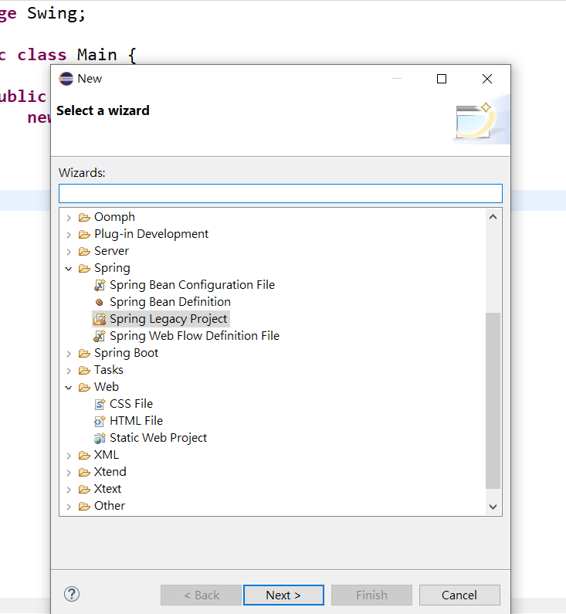Expand the Xtext category
The width and height of the screenshot is (566, 614).
[69, 490]
